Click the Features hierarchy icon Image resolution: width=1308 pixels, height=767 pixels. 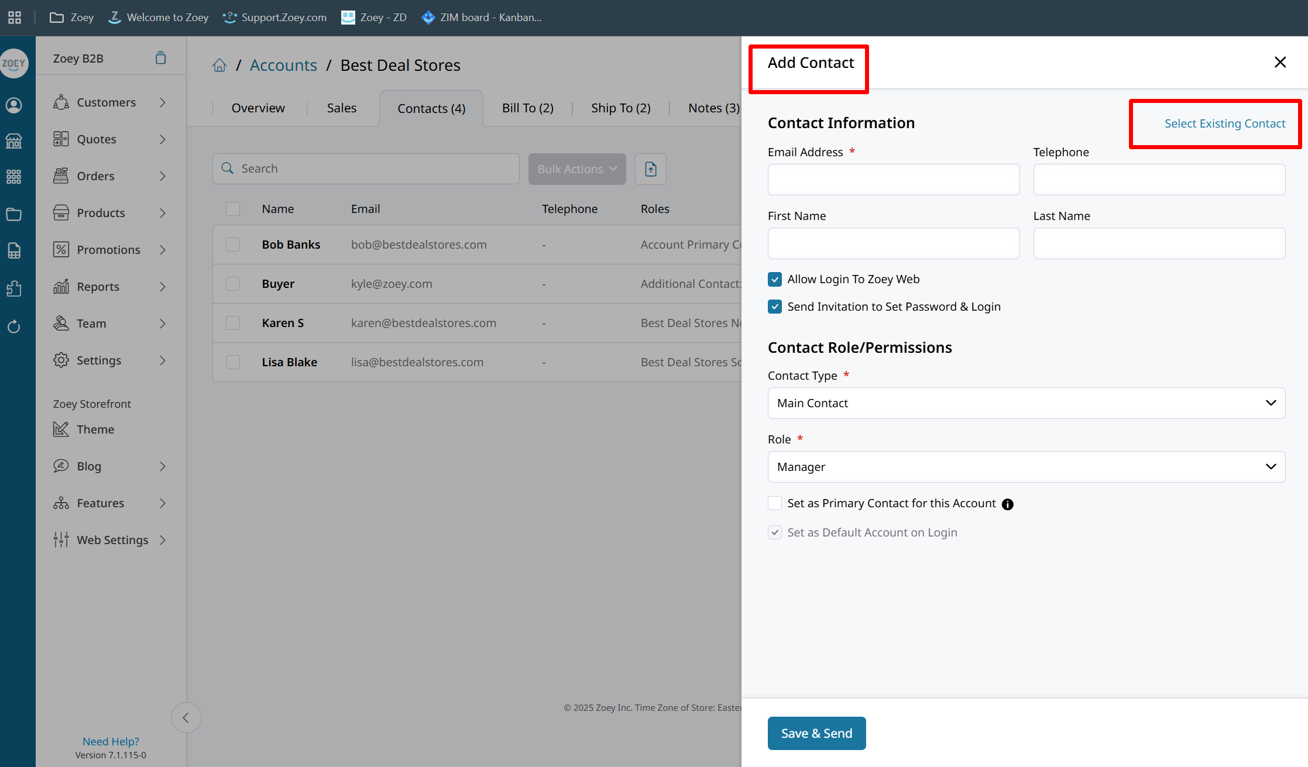coord(61,503)
